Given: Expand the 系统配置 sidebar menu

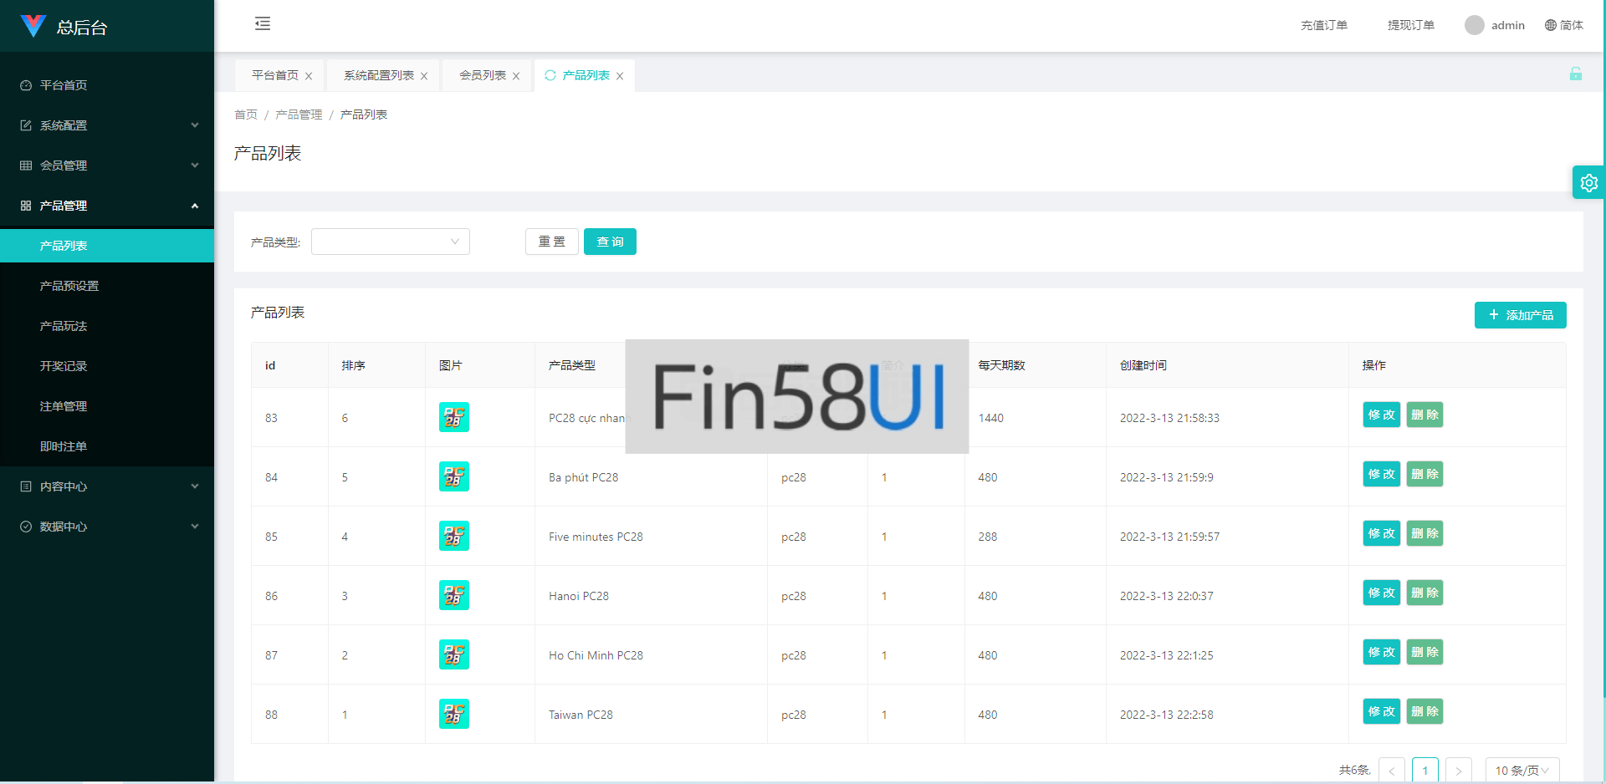Looking at the screenshot, I should 107,125.
